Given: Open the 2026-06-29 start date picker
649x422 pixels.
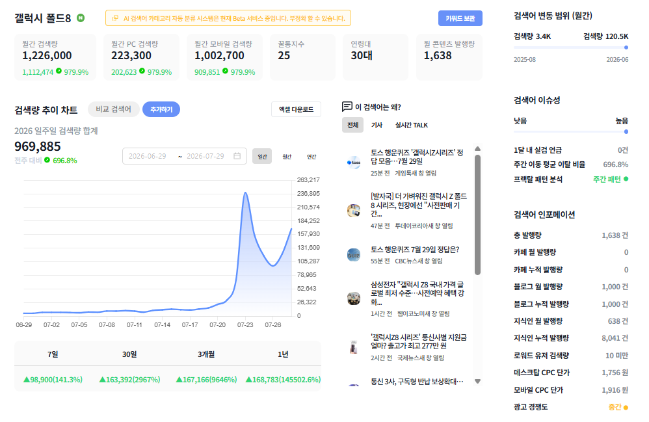Looking at the screenshot, I should (x=148, y=156).
